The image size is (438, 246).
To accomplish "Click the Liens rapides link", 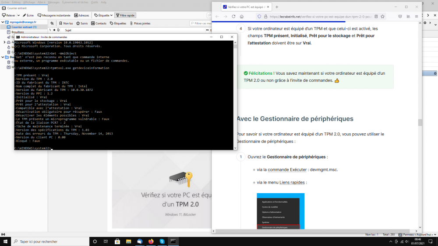I will (x=292, y=182).
